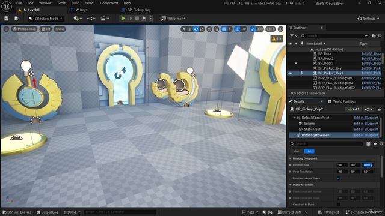Open the Build menu
Image resolution: width=385 pixels, height=216 pixels.
(75, 3)
